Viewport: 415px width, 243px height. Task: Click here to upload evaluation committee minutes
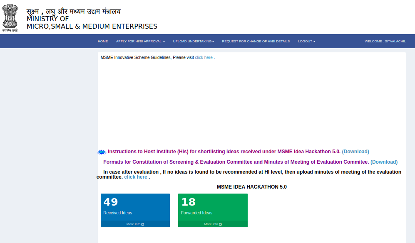[x=135, y=177]
